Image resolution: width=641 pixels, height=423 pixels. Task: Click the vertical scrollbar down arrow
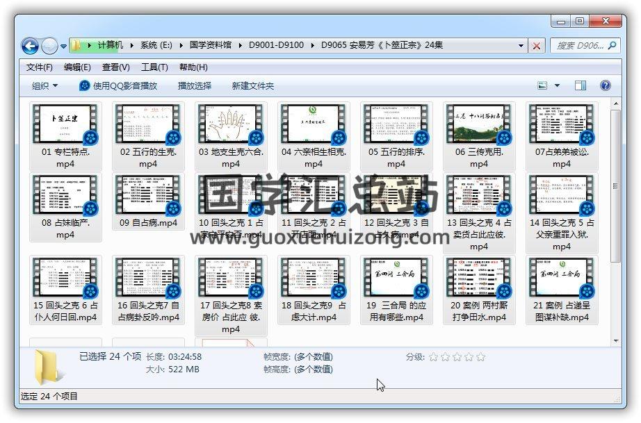pos(616,341)
